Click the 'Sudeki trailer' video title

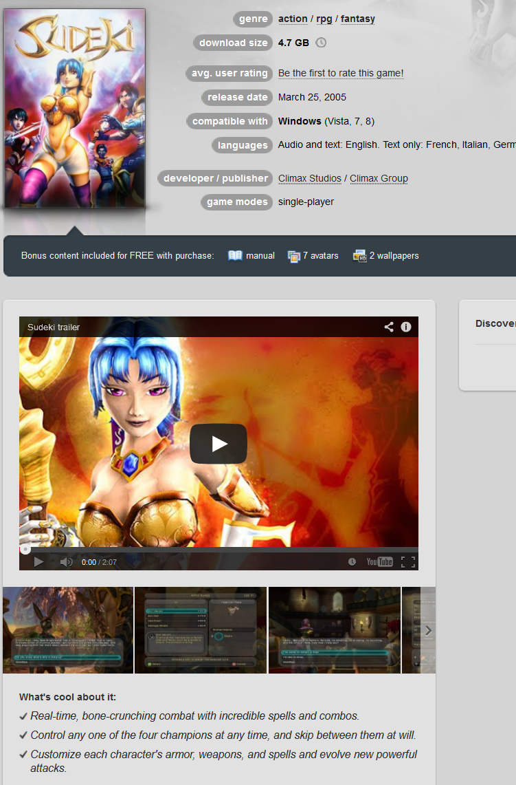[x=54, y=327]
